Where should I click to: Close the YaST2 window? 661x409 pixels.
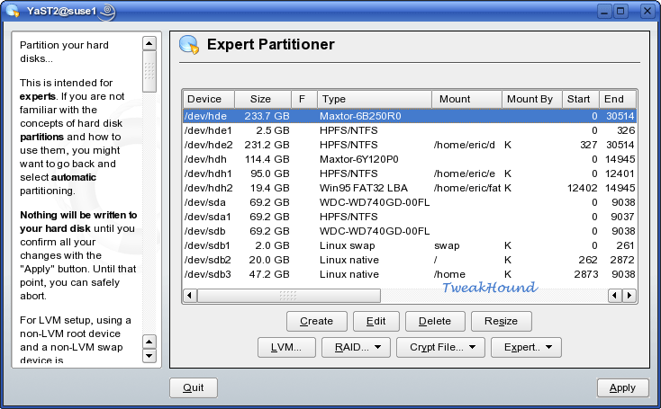pos(647,11)
